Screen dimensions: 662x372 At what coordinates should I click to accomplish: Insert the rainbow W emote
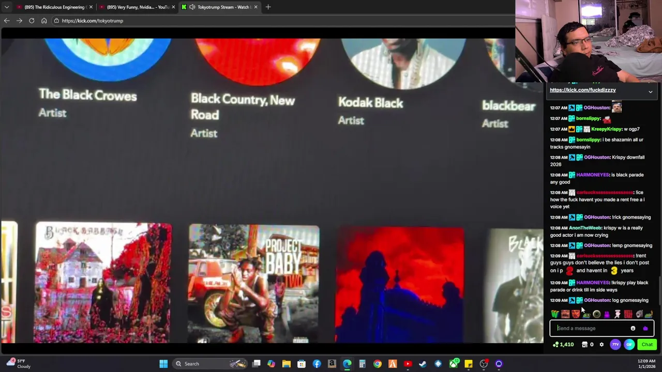point(555,314)
